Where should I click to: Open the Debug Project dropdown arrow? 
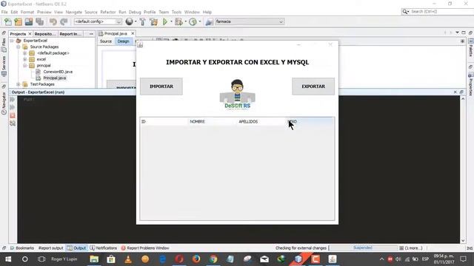pos(185,21)
